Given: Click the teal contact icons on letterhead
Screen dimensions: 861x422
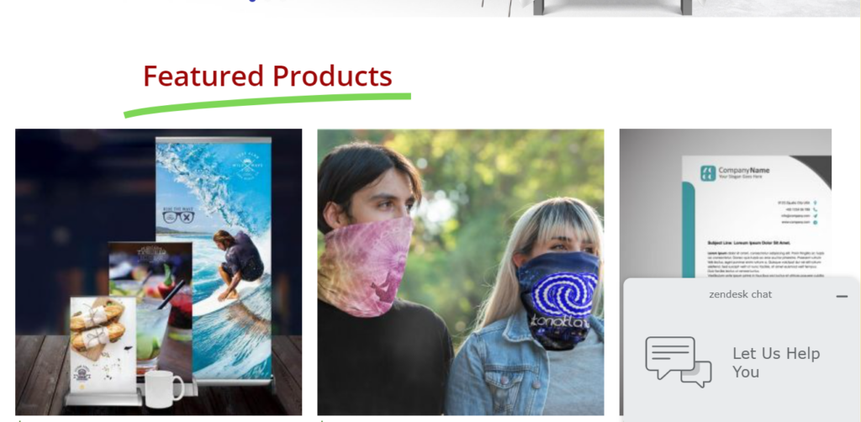Looking at the screenshot, I should click(x=815, y=213).
